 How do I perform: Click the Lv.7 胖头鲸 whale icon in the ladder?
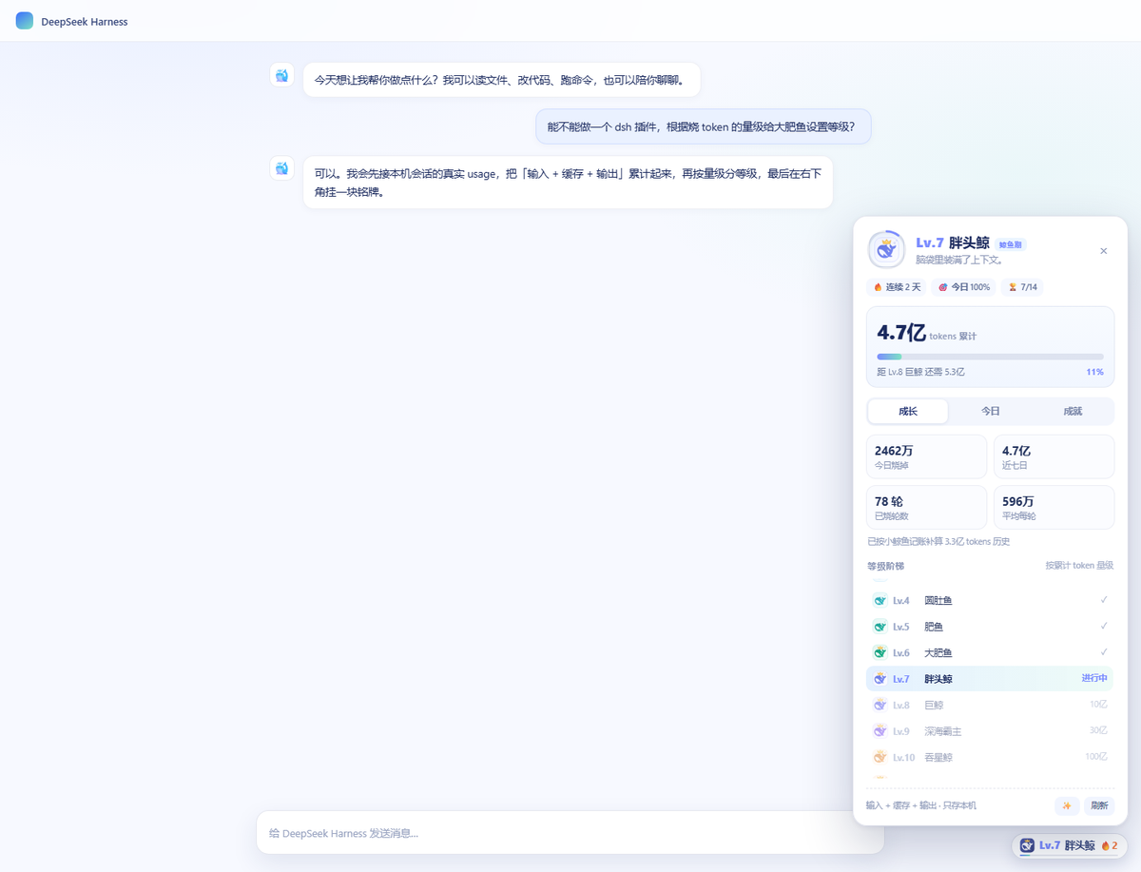click(x=880, y=679)
